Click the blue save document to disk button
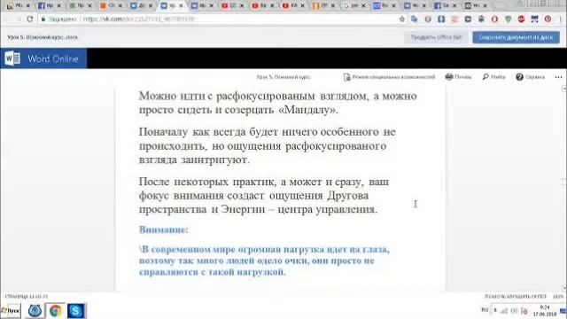 pyautogui.click(x=516, y=37)
